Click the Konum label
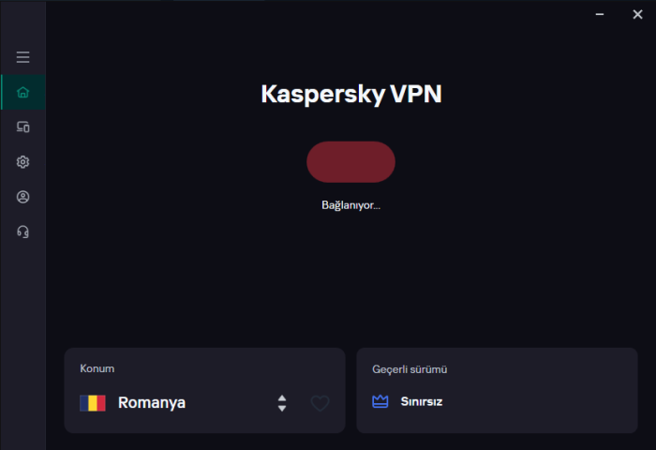This screenshot has width=656, height=450. tap(97, 368)
